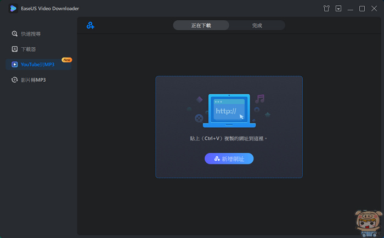This screenshot has width=384, height=238.
Task: Go to 影片轉MP3 in sidebar
Action: 33,80
